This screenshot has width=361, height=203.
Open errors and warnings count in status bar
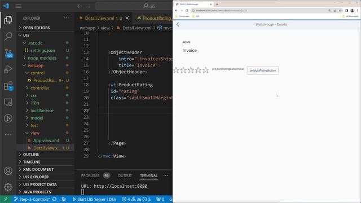pos(136,199)
